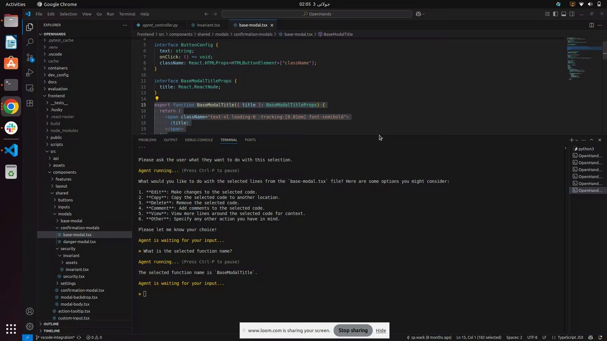Viewport: 607px width, 341px height.
Task: Maximize the panel size with the chevron
Action: 591,140
